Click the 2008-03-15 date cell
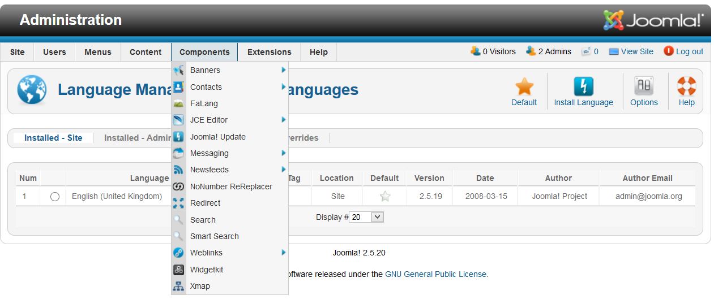This screenshot has width=714, height=308. (x=486, y=197)
